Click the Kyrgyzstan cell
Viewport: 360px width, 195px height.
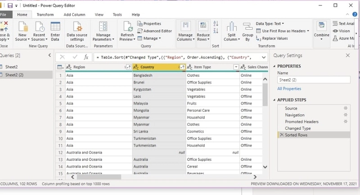159,89
